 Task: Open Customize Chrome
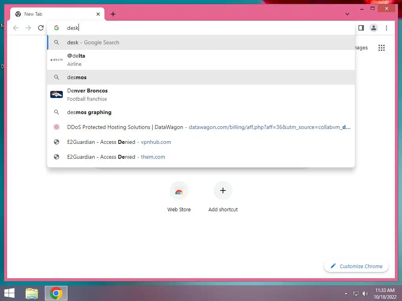(x=356, y=266)
